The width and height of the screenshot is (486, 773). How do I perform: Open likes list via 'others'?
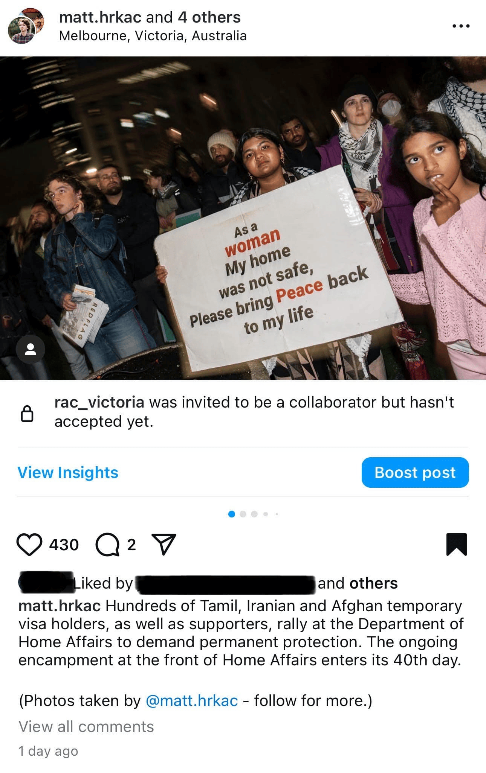click(374, 583)
